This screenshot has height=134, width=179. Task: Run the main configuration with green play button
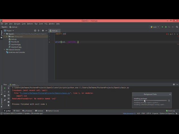pos(162,27)
